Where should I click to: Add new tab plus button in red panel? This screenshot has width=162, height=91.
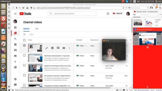point(148,47)
